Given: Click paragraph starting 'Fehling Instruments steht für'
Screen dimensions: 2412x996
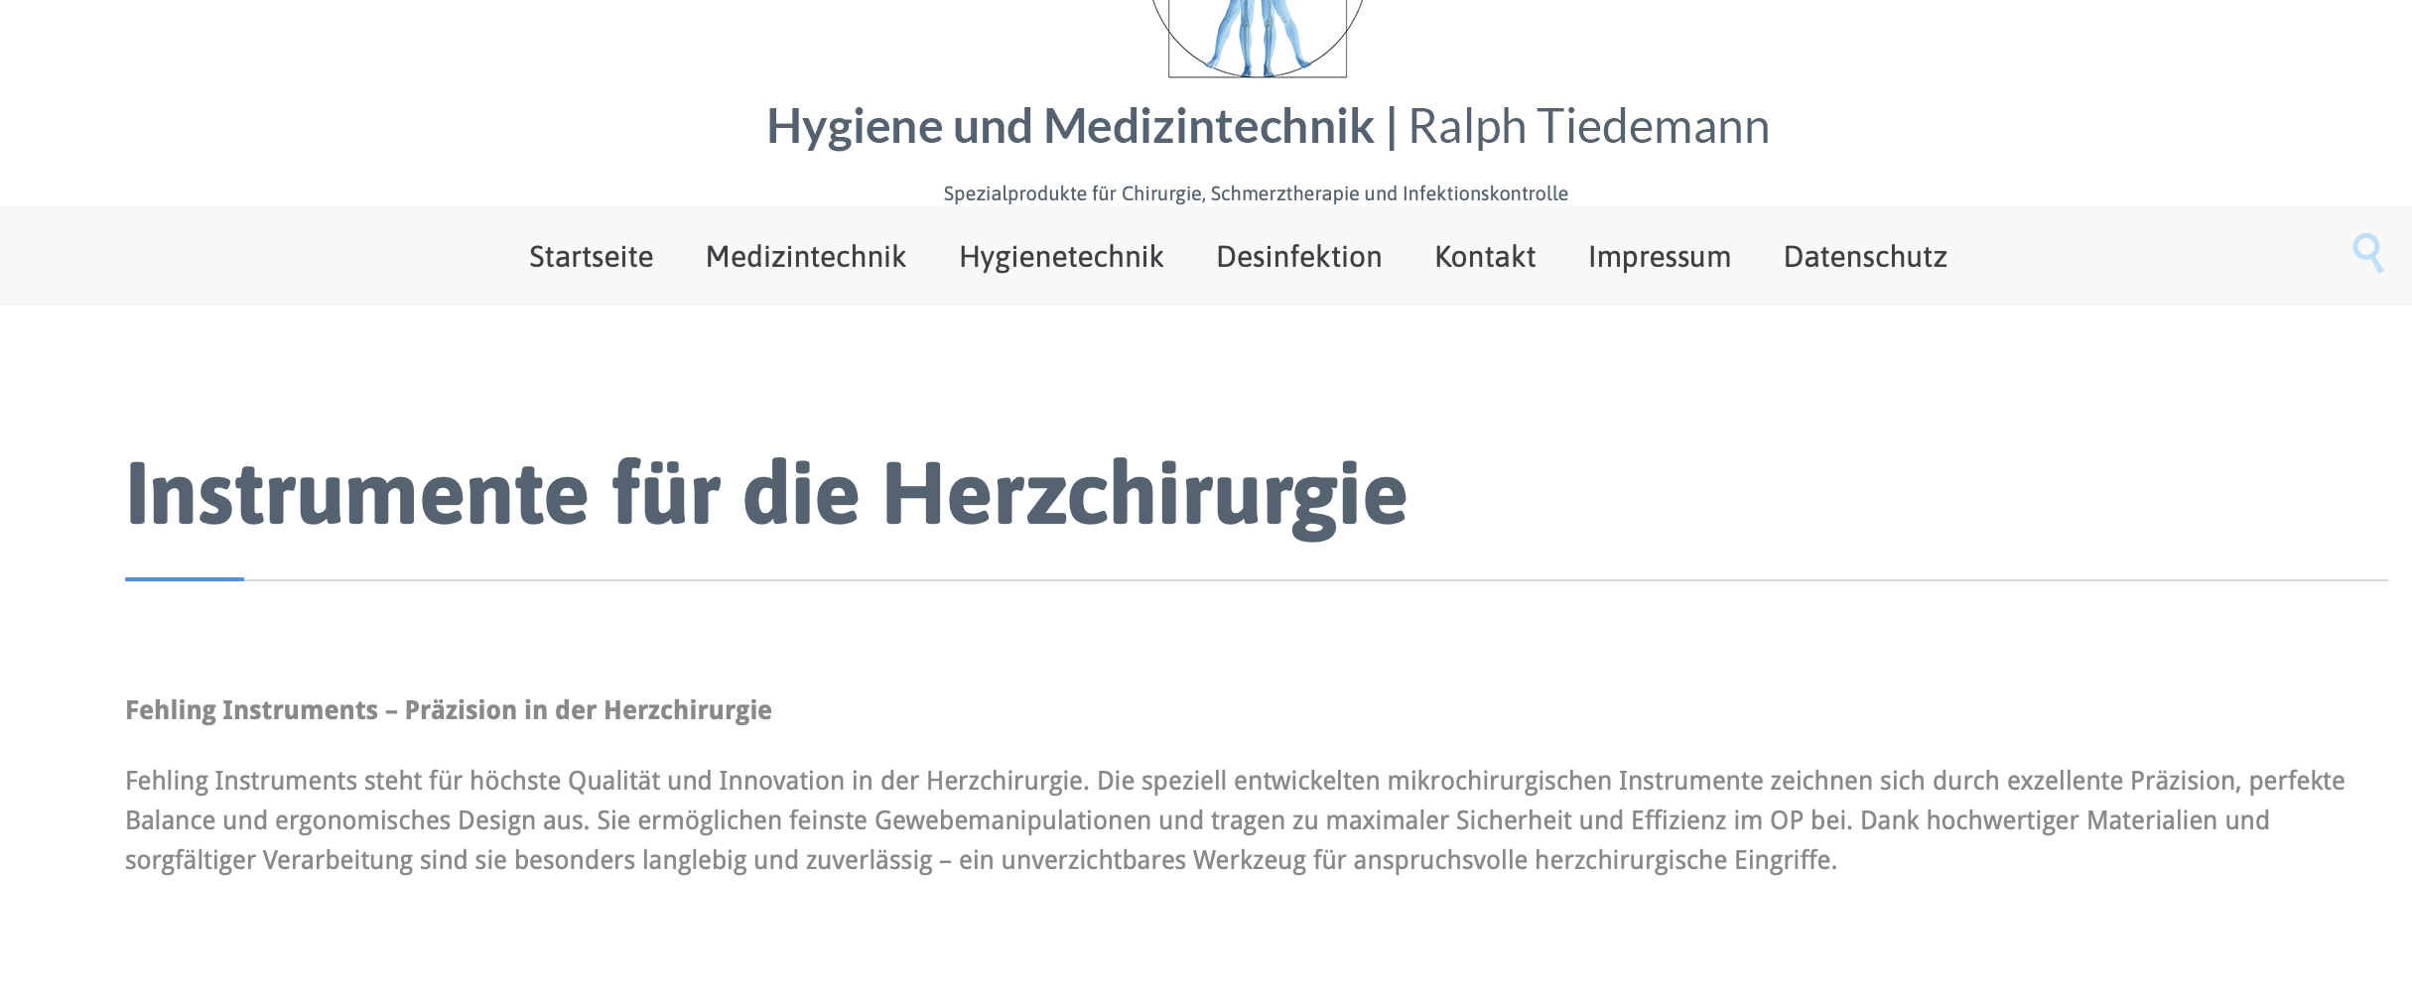Looking at the screenshot, I should pyautogui.click(x=1235, y=820).
